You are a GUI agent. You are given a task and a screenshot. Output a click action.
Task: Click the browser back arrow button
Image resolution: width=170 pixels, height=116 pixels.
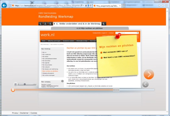coord(4,5)
